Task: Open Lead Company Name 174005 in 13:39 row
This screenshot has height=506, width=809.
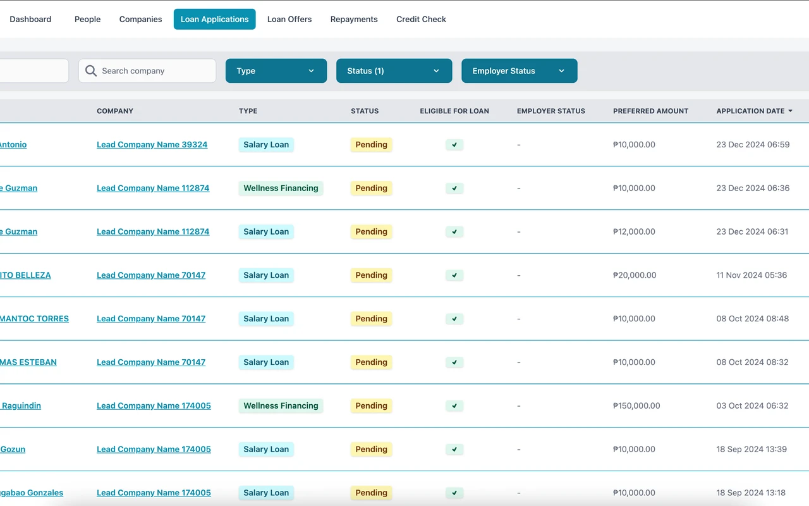Action: pyautogui.click(x=154, y=450)
